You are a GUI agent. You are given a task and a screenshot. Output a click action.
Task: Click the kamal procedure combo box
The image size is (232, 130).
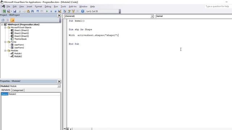tap(194, 16)
